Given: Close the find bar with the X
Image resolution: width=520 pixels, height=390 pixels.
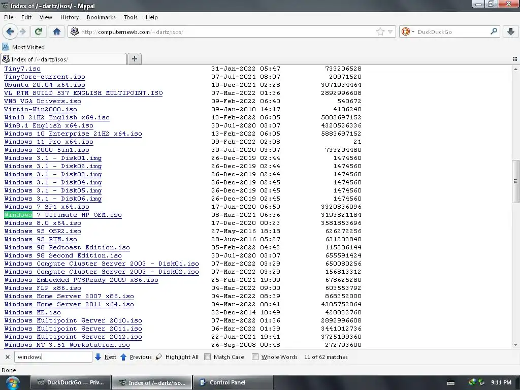Looking at the screenshot, I should pos(7,357).
